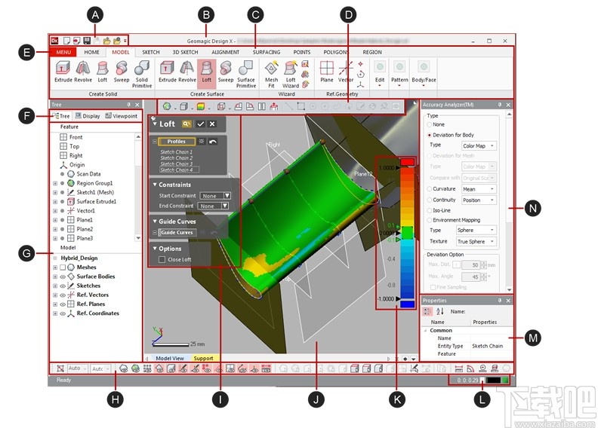This screenshot has height=428, width=598.
Task: Click Revolve in the Create Surface group
Action: tap(187, 72)
